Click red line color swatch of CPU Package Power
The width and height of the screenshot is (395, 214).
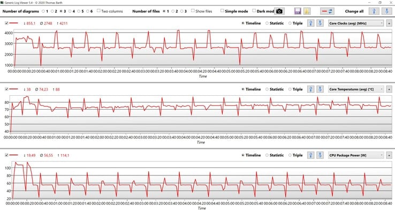point(13,155)
